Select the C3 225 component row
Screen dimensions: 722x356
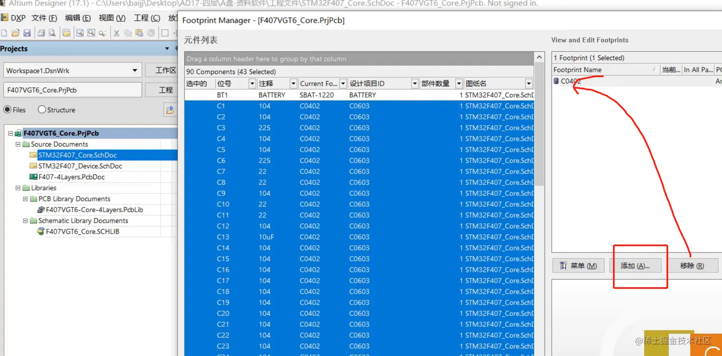[359, 128]
